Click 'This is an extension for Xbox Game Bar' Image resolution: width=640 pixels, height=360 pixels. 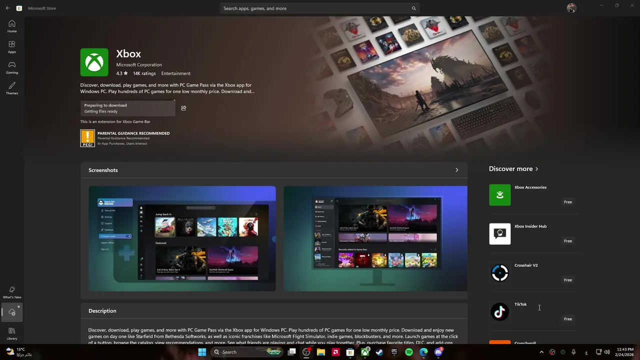click(115, 121)
